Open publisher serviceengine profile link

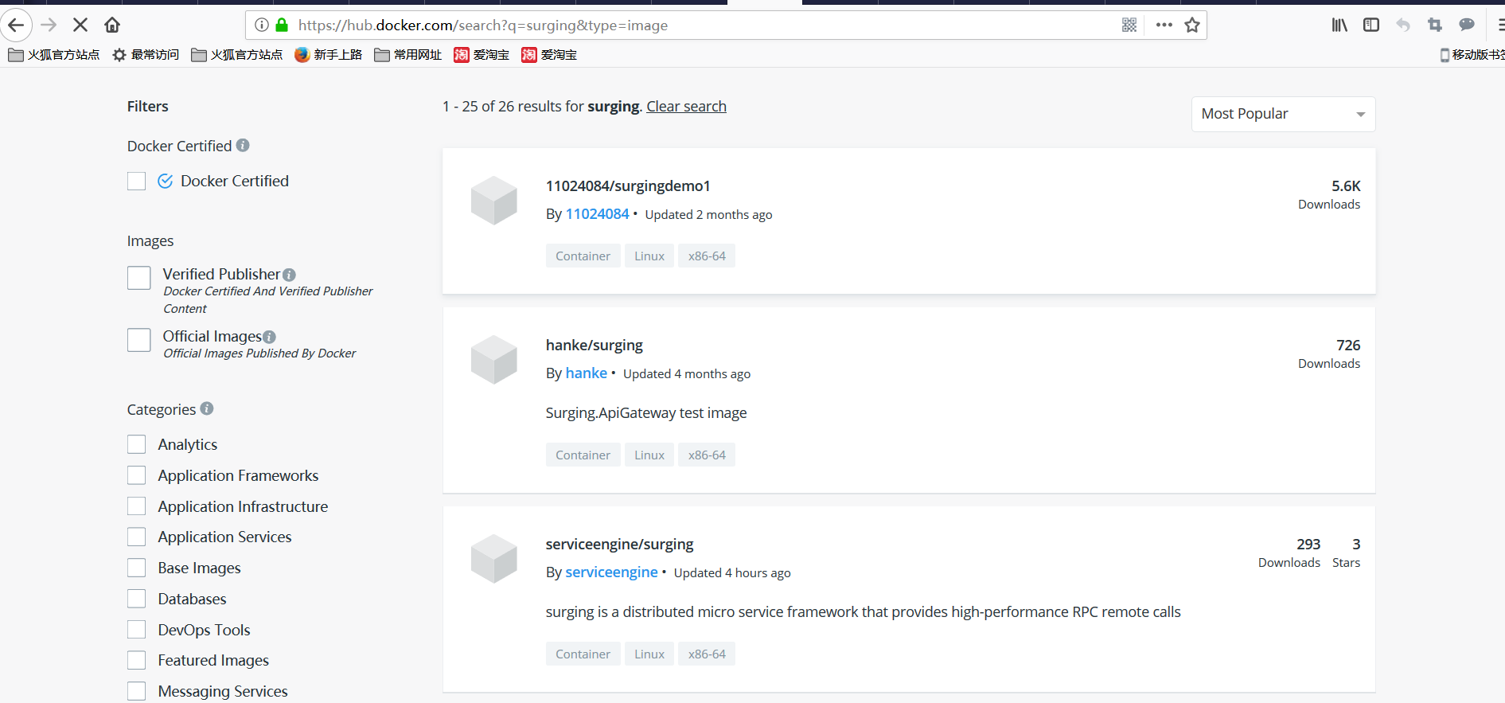point(611,572)
